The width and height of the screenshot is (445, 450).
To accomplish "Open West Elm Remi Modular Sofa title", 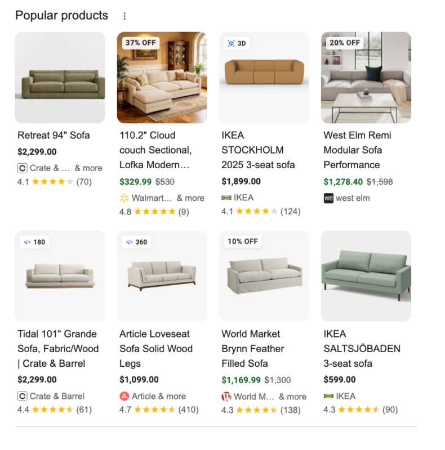I will [x=357, y=150].
